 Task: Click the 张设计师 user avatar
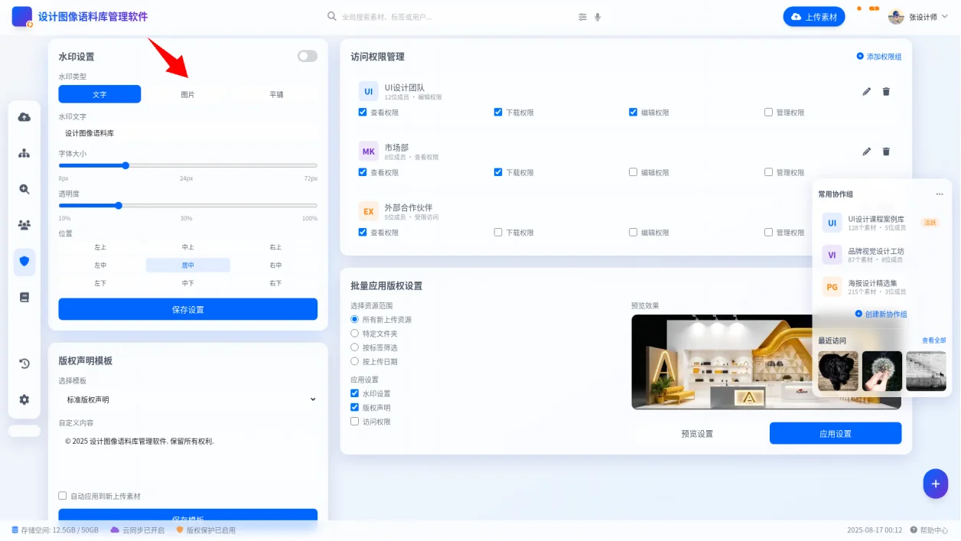(x=896, y=17)
